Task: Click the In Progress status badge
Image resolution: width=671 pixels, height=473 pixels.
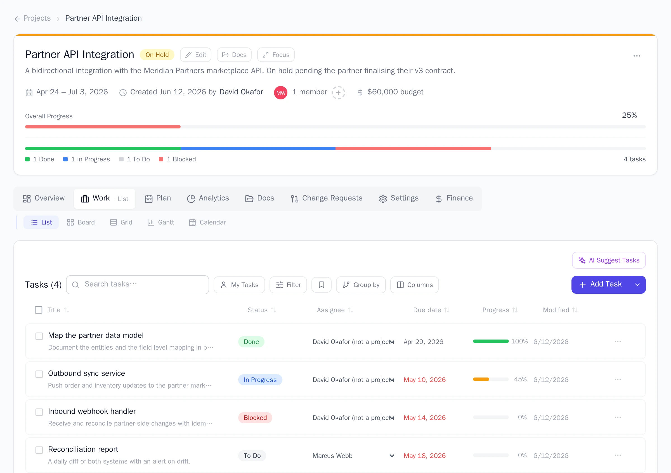Action: [x=260, y=380]
